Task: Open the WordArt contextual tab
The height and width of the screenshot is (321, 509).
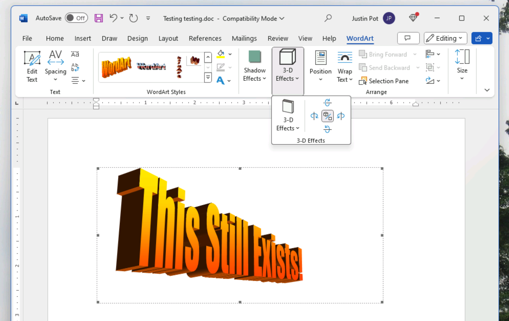Action: [360, 38]
